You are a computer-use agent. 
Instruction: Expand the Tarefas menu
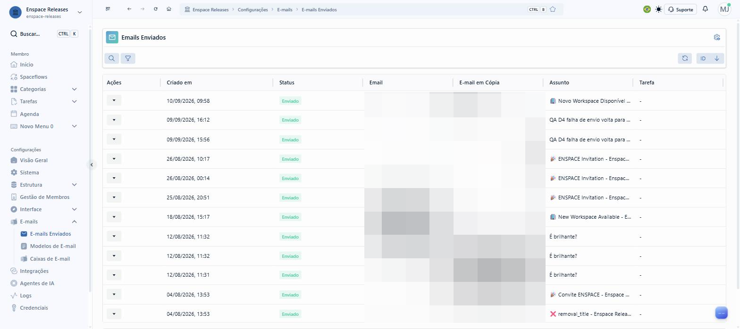coord(44,101)
